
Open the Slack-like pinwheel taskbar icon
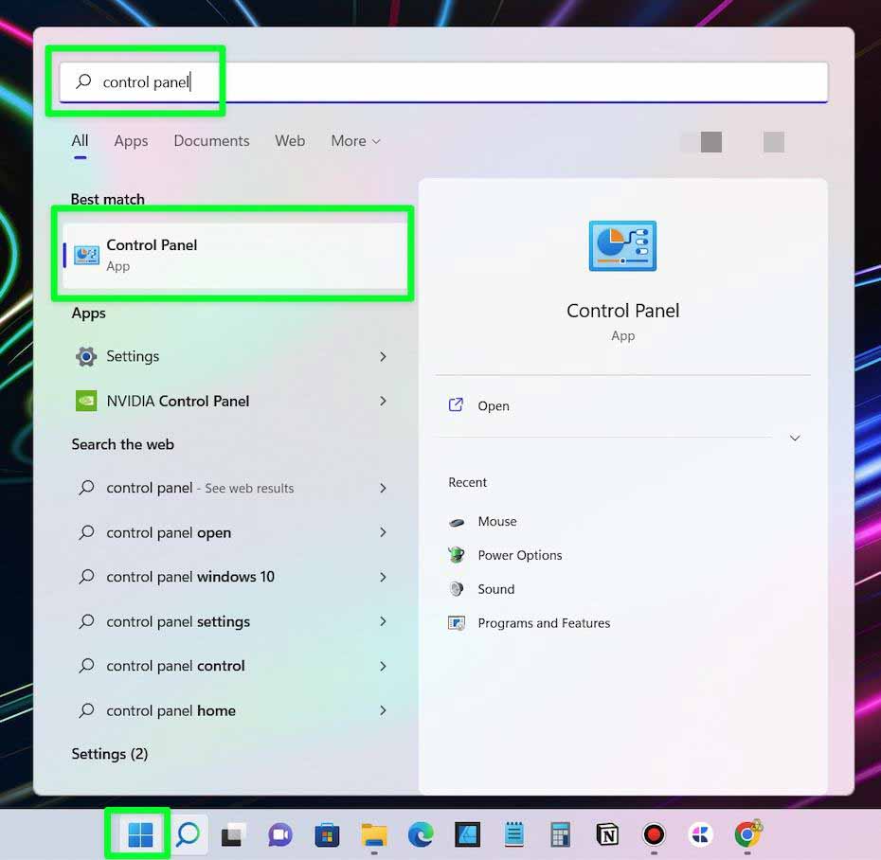(700, 834)
